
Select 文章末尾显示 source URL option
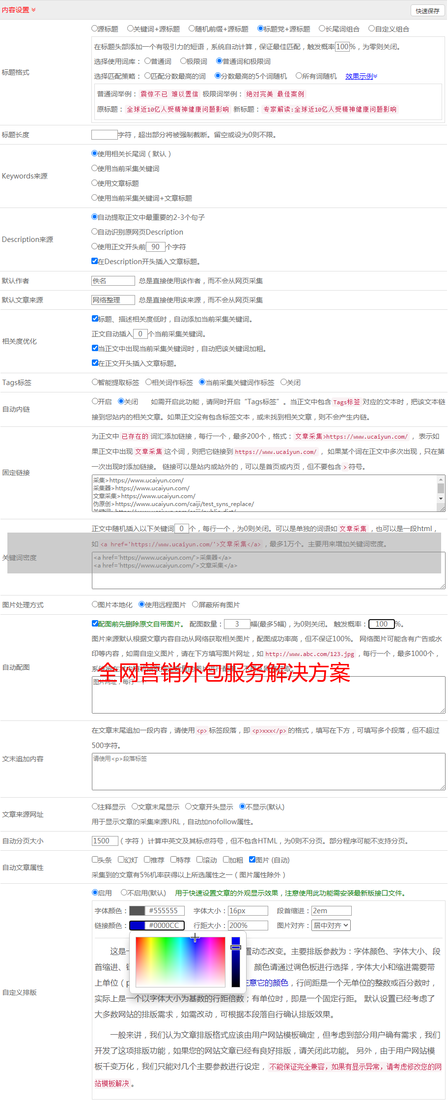tap(135, 807)
